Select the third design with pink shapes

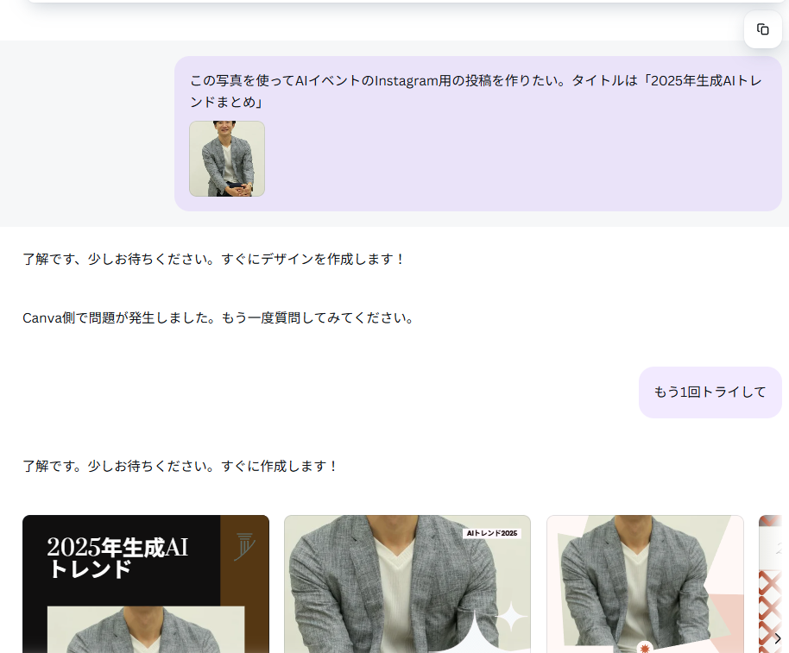click(645, 583)
